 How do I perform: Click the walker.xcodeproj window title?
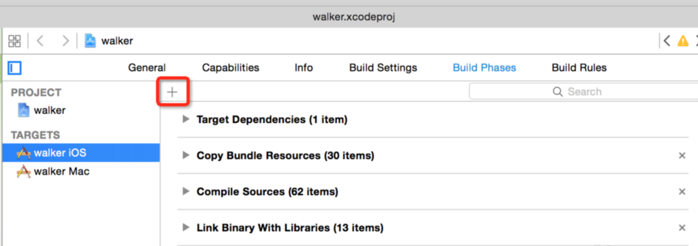coord(354,17)
